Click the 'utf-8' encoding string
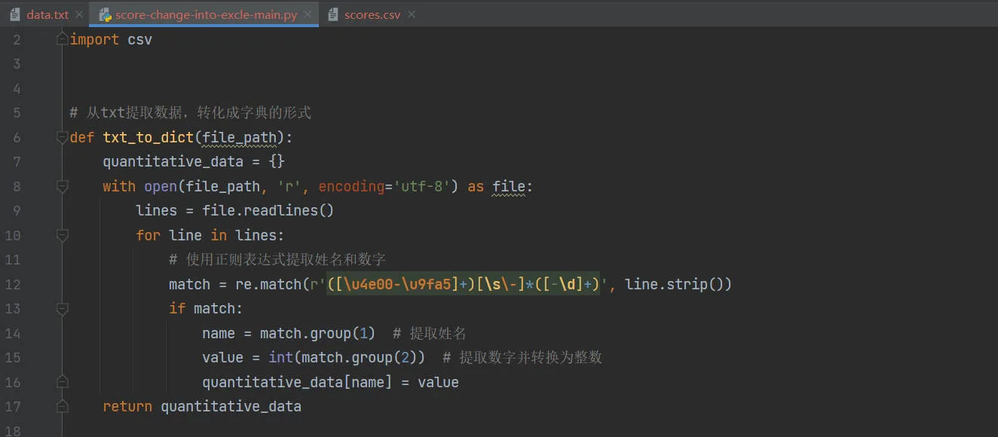 point(425,187)
